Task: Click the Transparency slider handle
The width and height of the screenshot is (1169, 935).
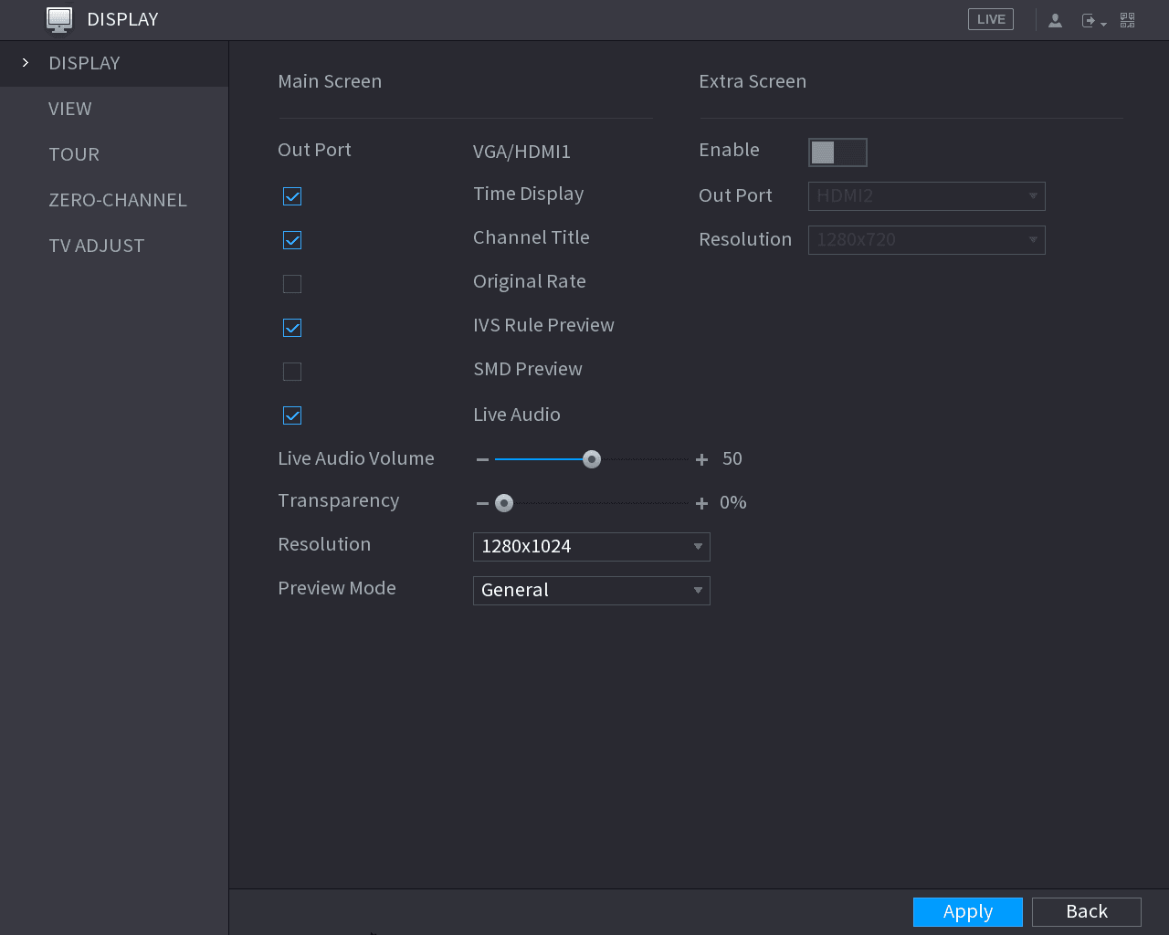Action: (504, 503)
